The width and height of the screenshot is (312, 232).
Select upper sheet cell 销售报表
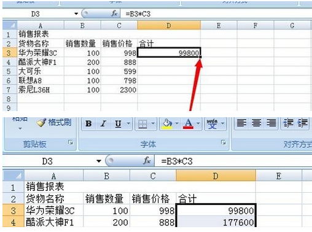[41, 34]
